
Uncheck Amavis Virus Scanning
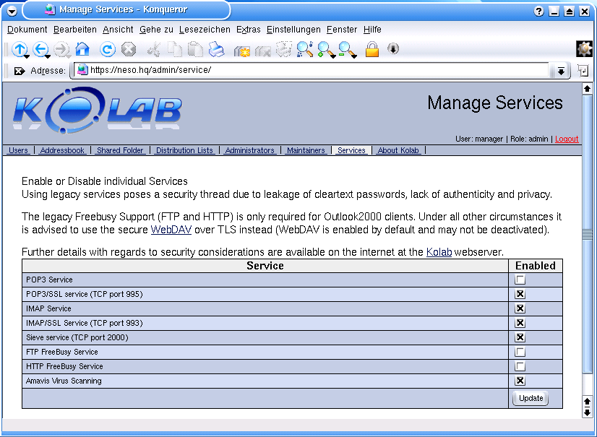(520, 381)
